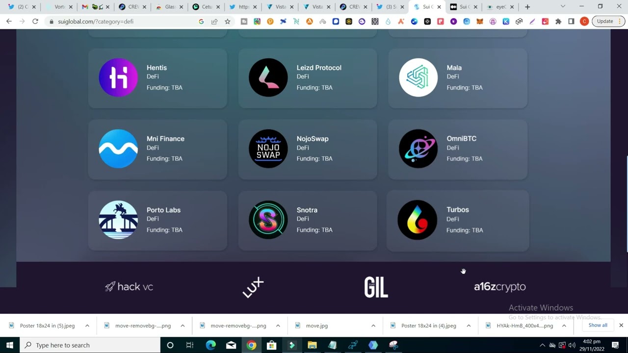Open downloaded file Poster 18x24 in (5).jpeg

pos(48,326)
